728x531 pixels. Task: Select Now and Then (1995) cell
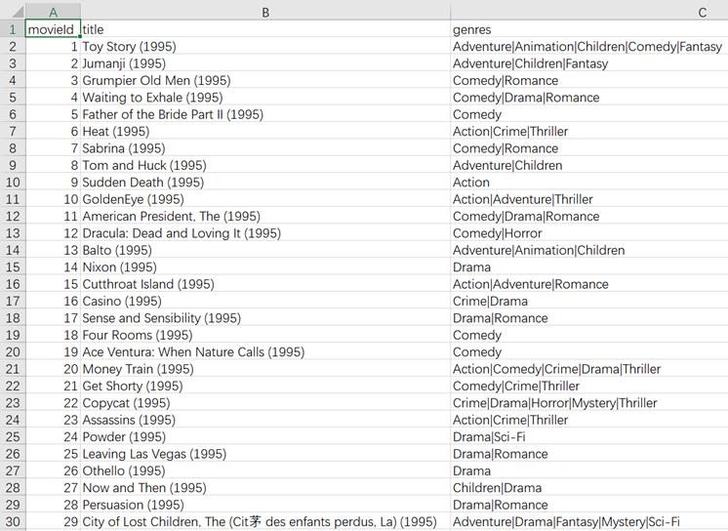(x=265, y=487)
